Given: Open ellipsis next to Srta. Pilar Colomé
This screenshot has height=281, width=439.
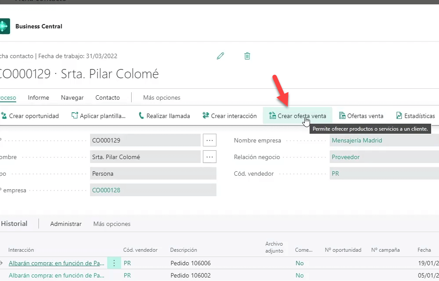Looking at the screenshot, I should coord(209,157).
